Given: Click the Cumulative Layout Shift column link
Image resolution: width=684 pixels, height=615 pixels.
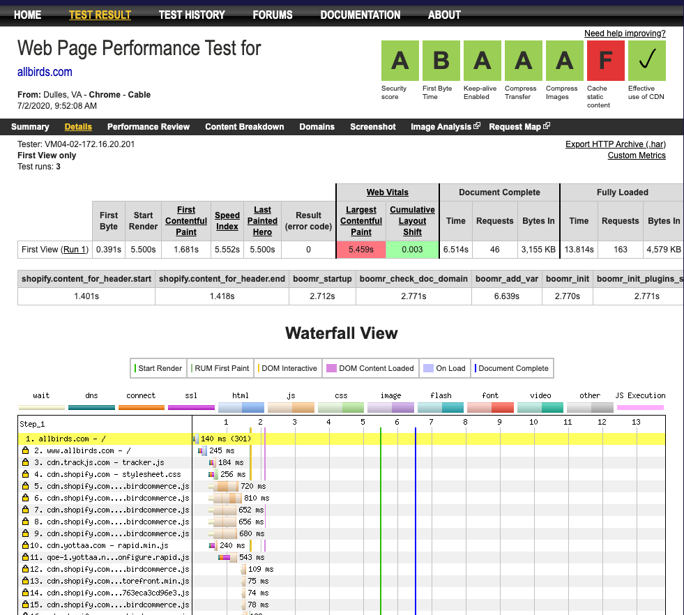Looking at the screenshot, I should 412,221.
